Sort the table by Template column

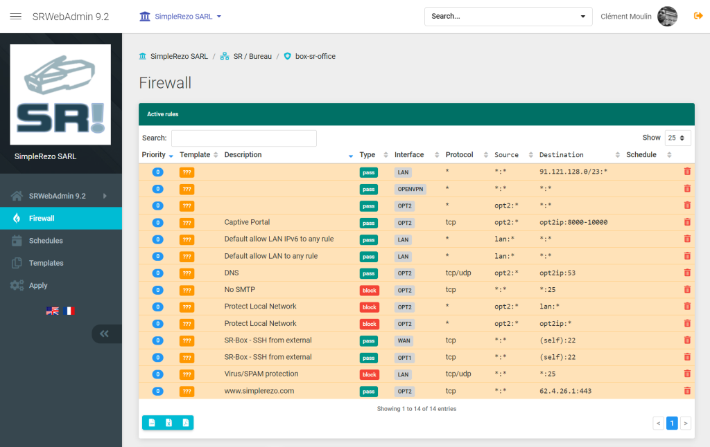tap(198, 154)
